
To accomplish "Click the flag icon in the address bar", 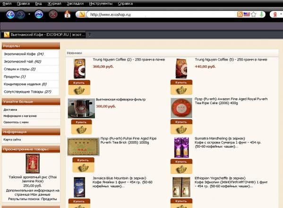I will (247, 14).
